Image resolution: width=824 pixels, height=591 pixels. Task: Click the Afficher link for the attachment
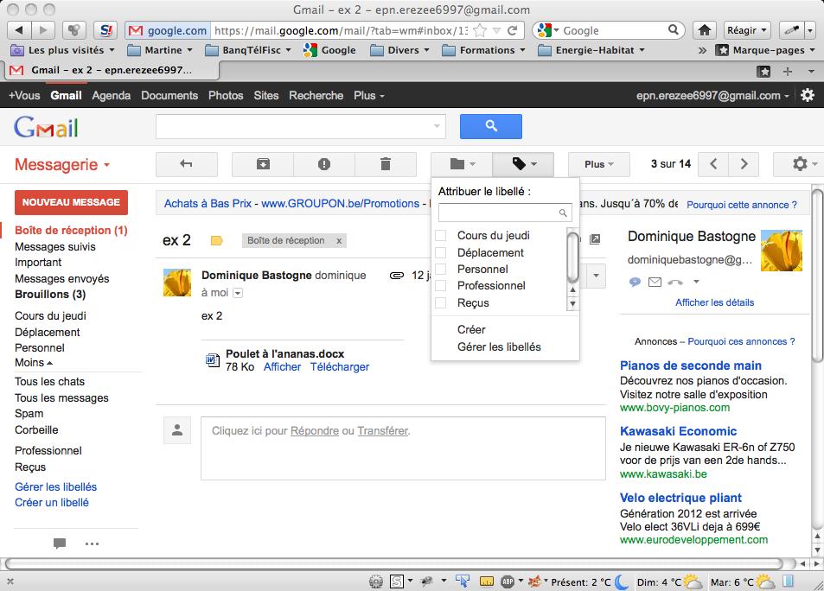point(282,366)
